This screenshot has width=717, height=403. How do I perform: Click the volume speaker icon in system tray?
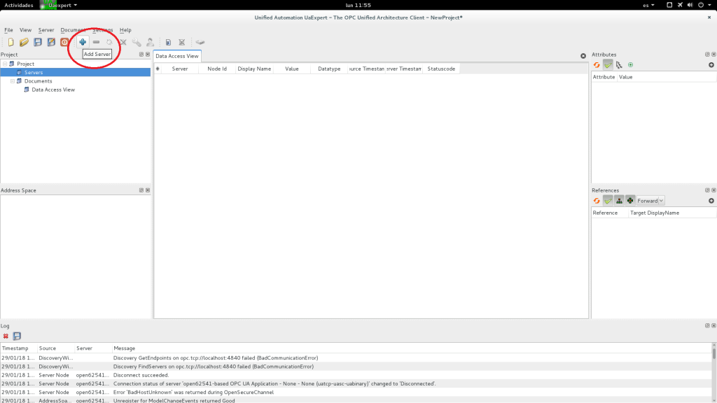tap(690, 5)
